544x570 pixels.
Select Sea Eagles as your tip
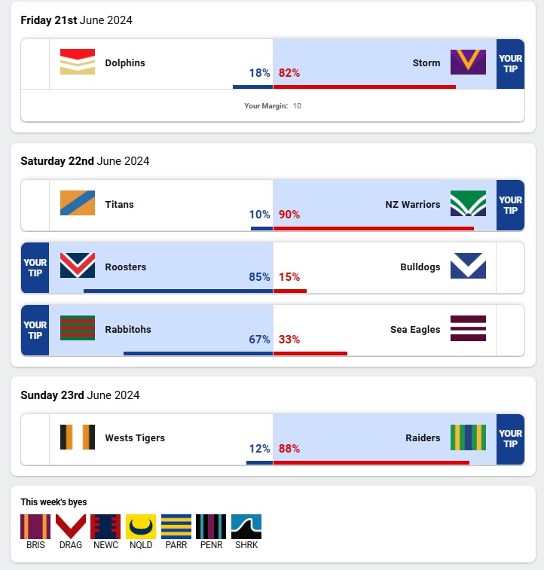[x=510, y=330]
